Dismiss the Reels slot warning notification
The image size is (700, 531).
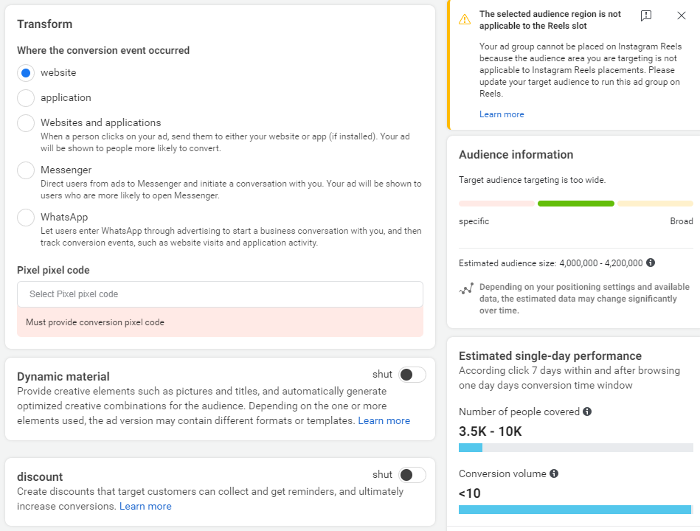point(682,15)
